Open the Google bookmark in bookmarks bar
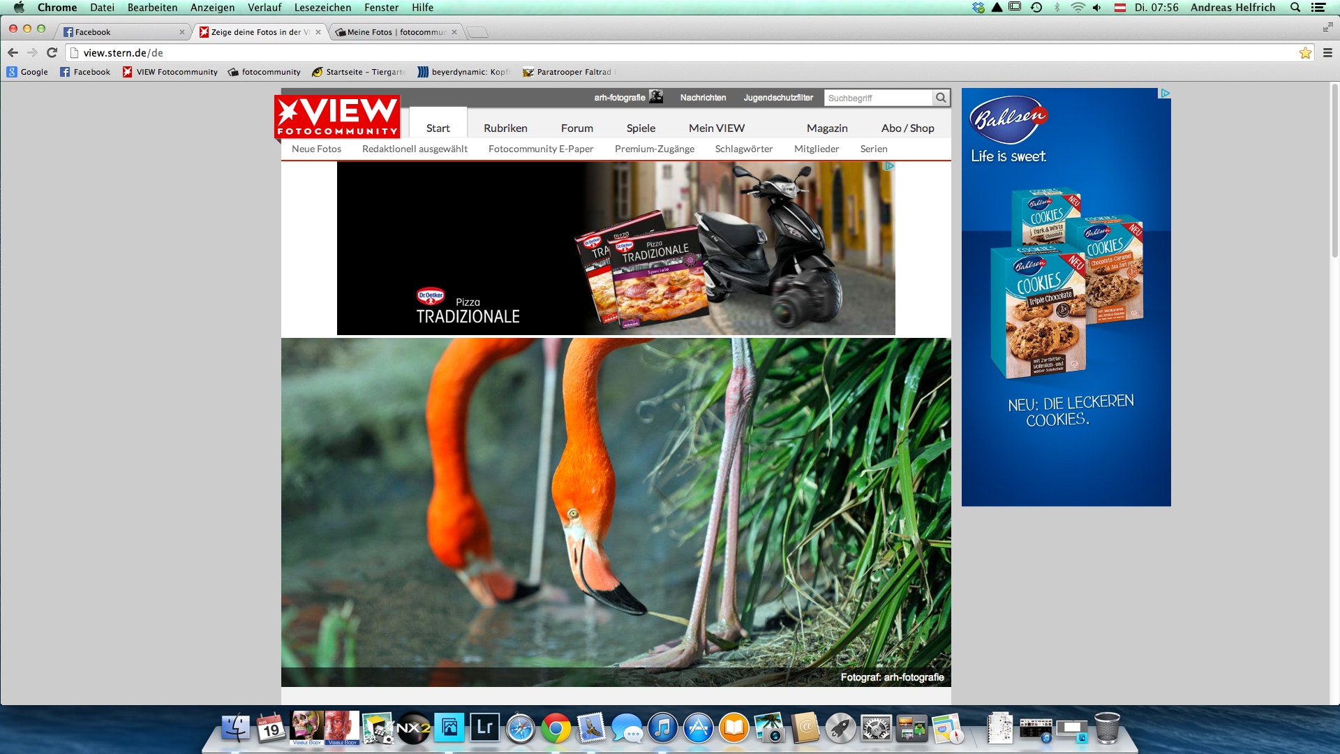This screenshot has height=754, width=1340. (27, 72)
